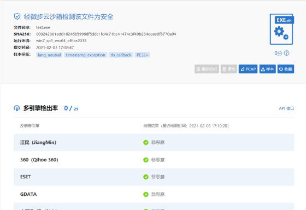Click the multi-engine detection section icon
The width and height of the screenshot is (306, 210).
[17, 108]
